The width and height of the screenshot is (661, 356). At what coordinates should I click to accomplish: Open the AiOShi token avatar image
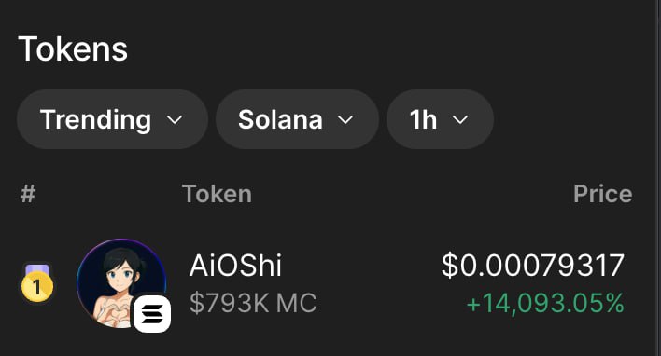pyautogui.click(x=121, y=283)
